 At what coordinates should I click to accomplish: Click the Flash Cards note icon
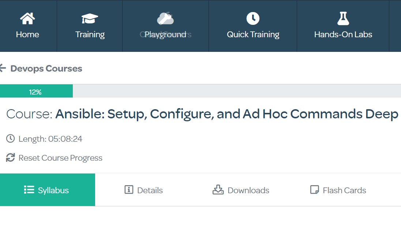(x=314, y=190)
